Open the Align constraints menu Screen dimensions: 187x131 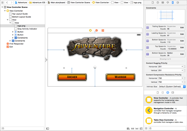coord(128,129)
